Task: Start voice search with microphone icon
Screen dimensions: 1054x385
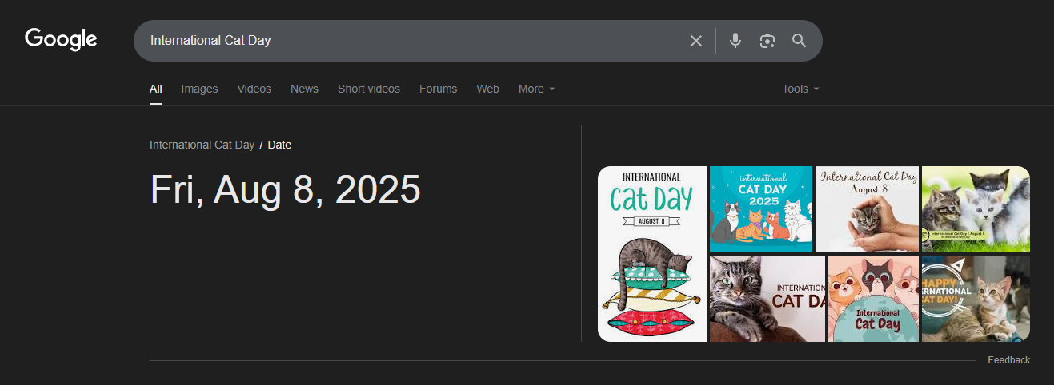Action: click(735, 41)
